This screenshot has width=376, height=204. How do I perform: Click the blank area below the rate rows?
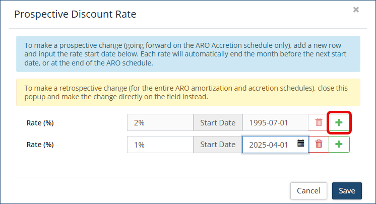pos(188,165)
